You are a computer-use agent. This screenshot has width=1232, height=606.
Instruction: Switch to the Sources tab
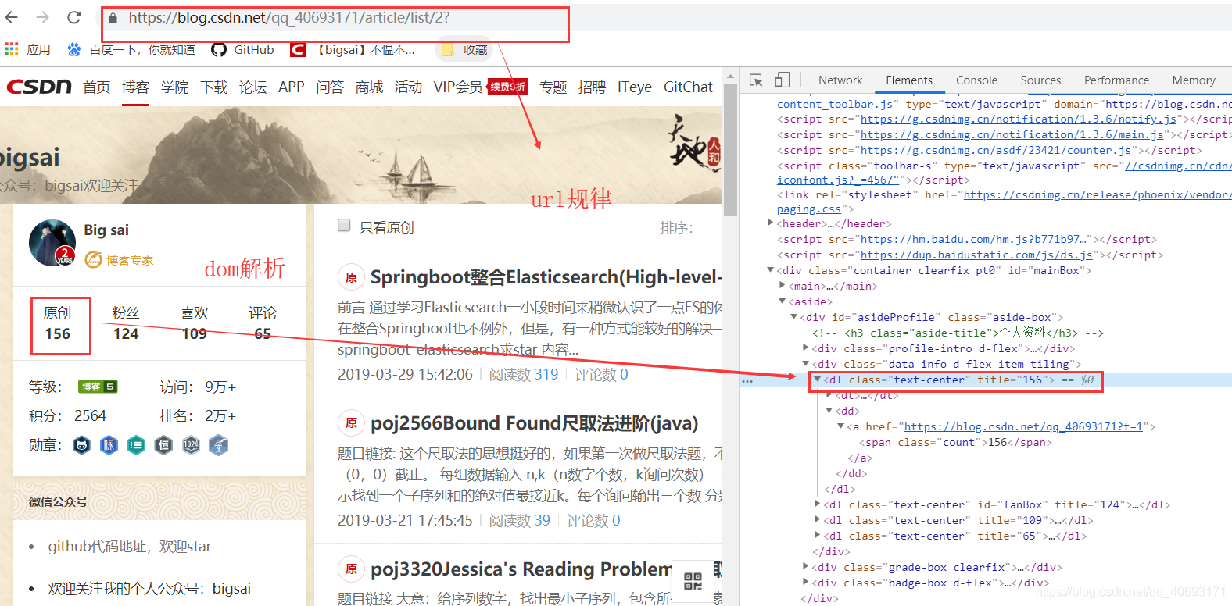point(1040,80)
